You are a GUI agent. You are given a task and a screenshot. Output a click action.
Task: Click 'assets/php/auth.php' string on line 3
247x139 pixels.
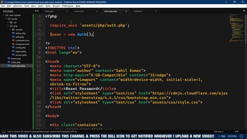click(103, 25)
